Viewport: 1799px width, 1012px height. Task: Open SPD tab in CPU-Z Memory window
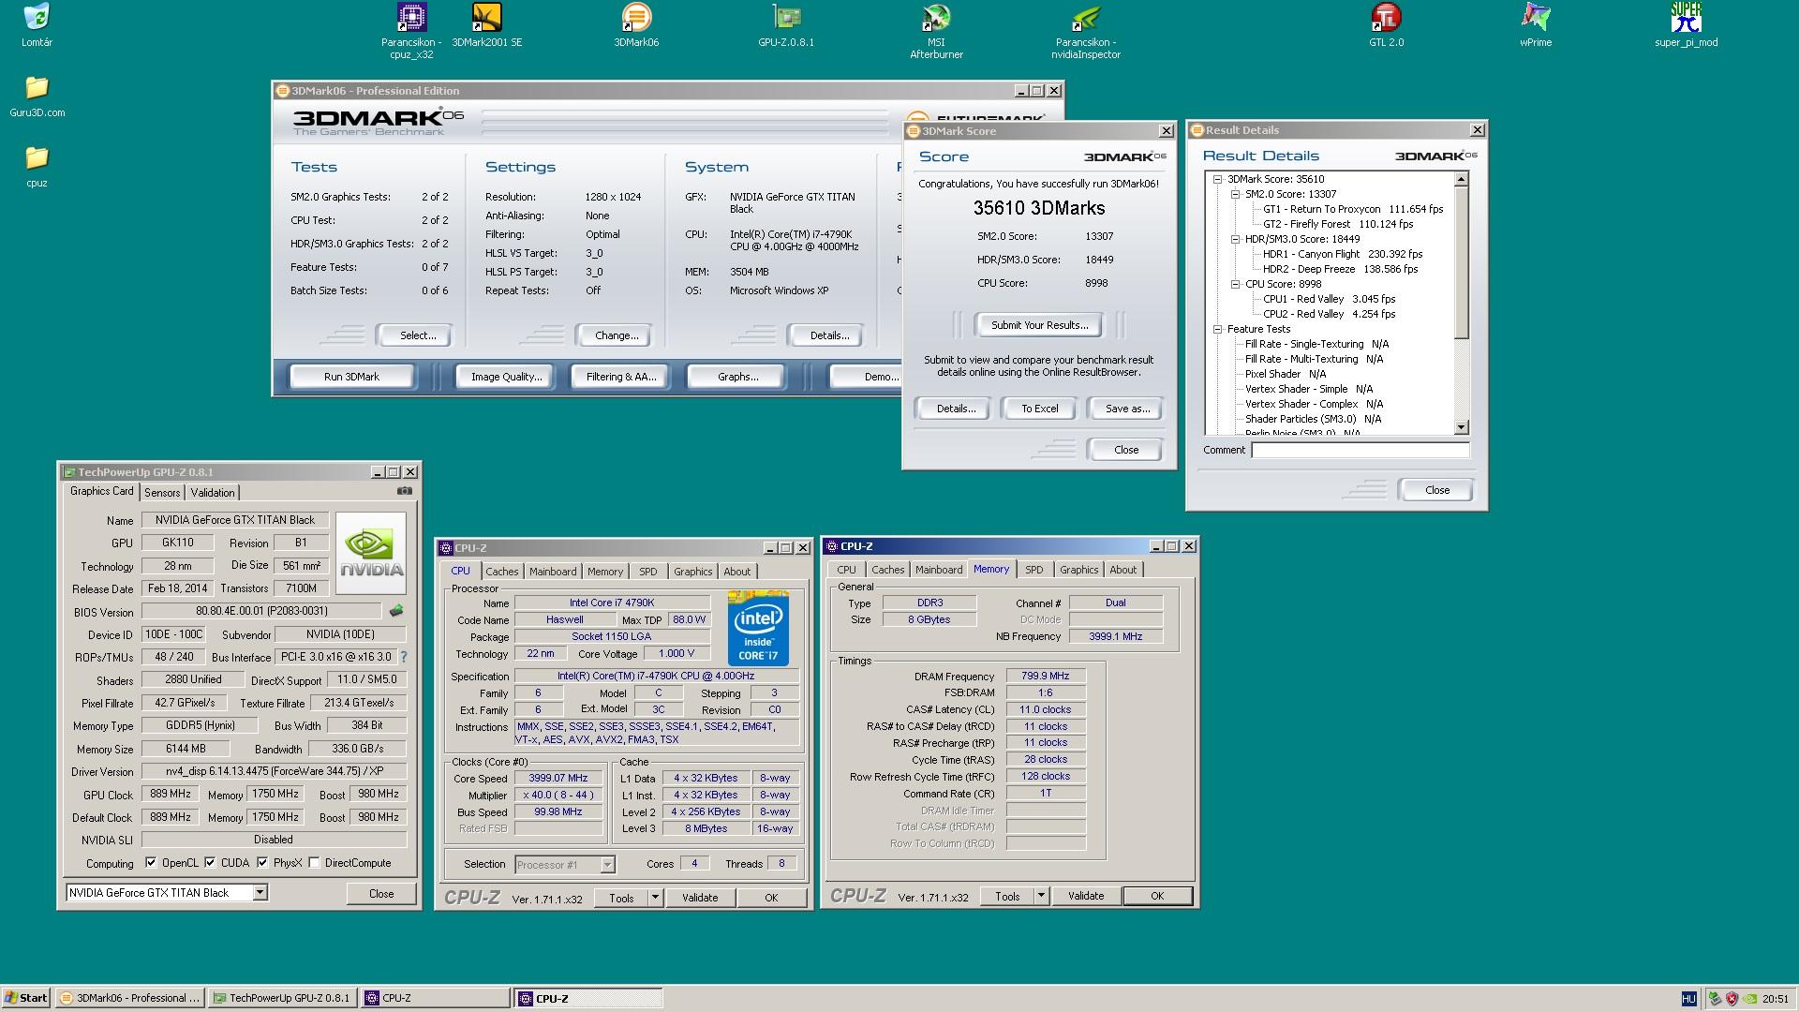point(1033,570)
